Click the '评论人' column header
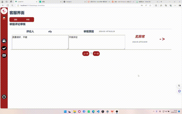Viewport: 182px width, 114px height. coord(30,31)
